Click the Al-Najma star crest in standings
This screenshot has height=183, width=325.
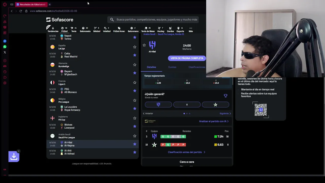coord(154,145)
